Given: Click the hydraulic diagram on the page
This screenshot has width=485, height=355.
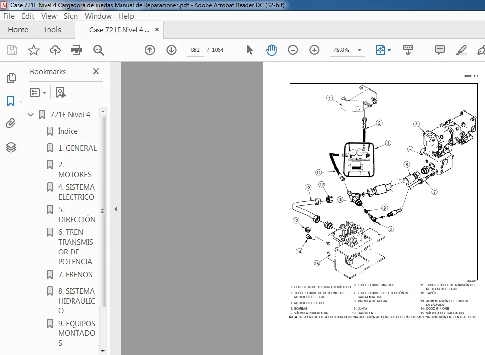Looking at the screenshot, I should (383, 182).
